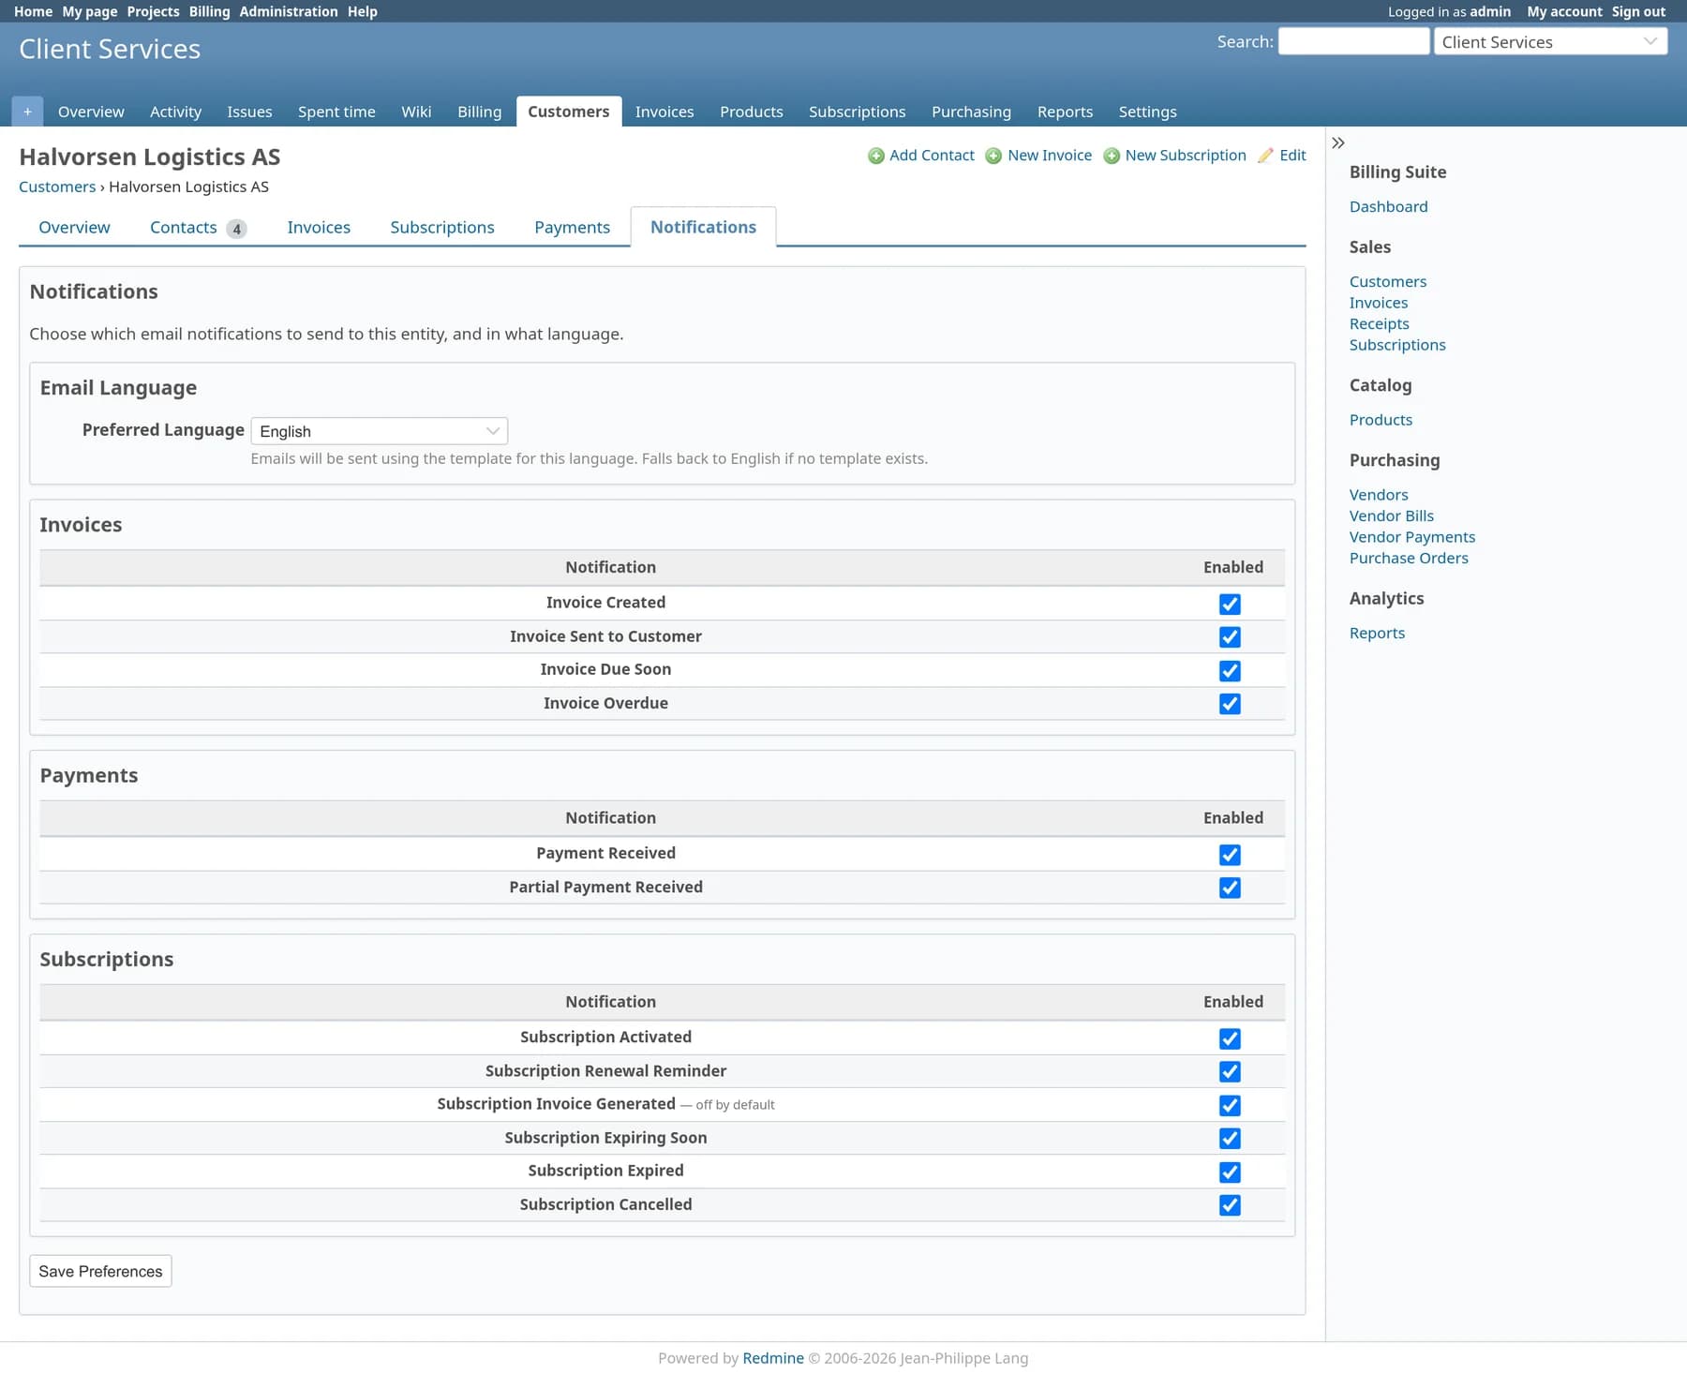This screenshot has height=1374, width=1687.
Task: Uncheck Subscription Expiring Soon notification
Action: point(1230,1138)
